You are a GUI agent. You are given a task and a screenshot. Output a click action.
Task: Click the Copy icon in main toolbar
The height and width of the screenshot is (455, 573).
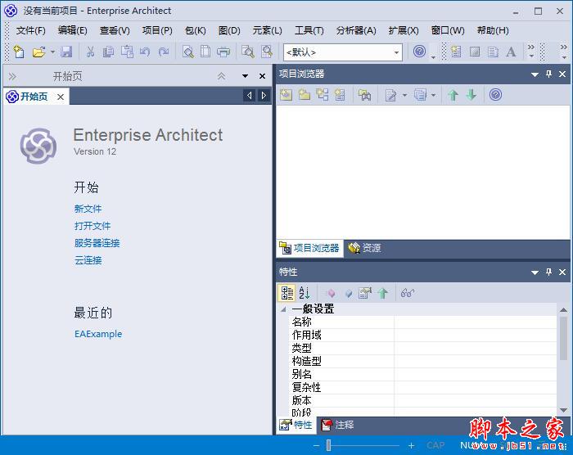point(108,52)
